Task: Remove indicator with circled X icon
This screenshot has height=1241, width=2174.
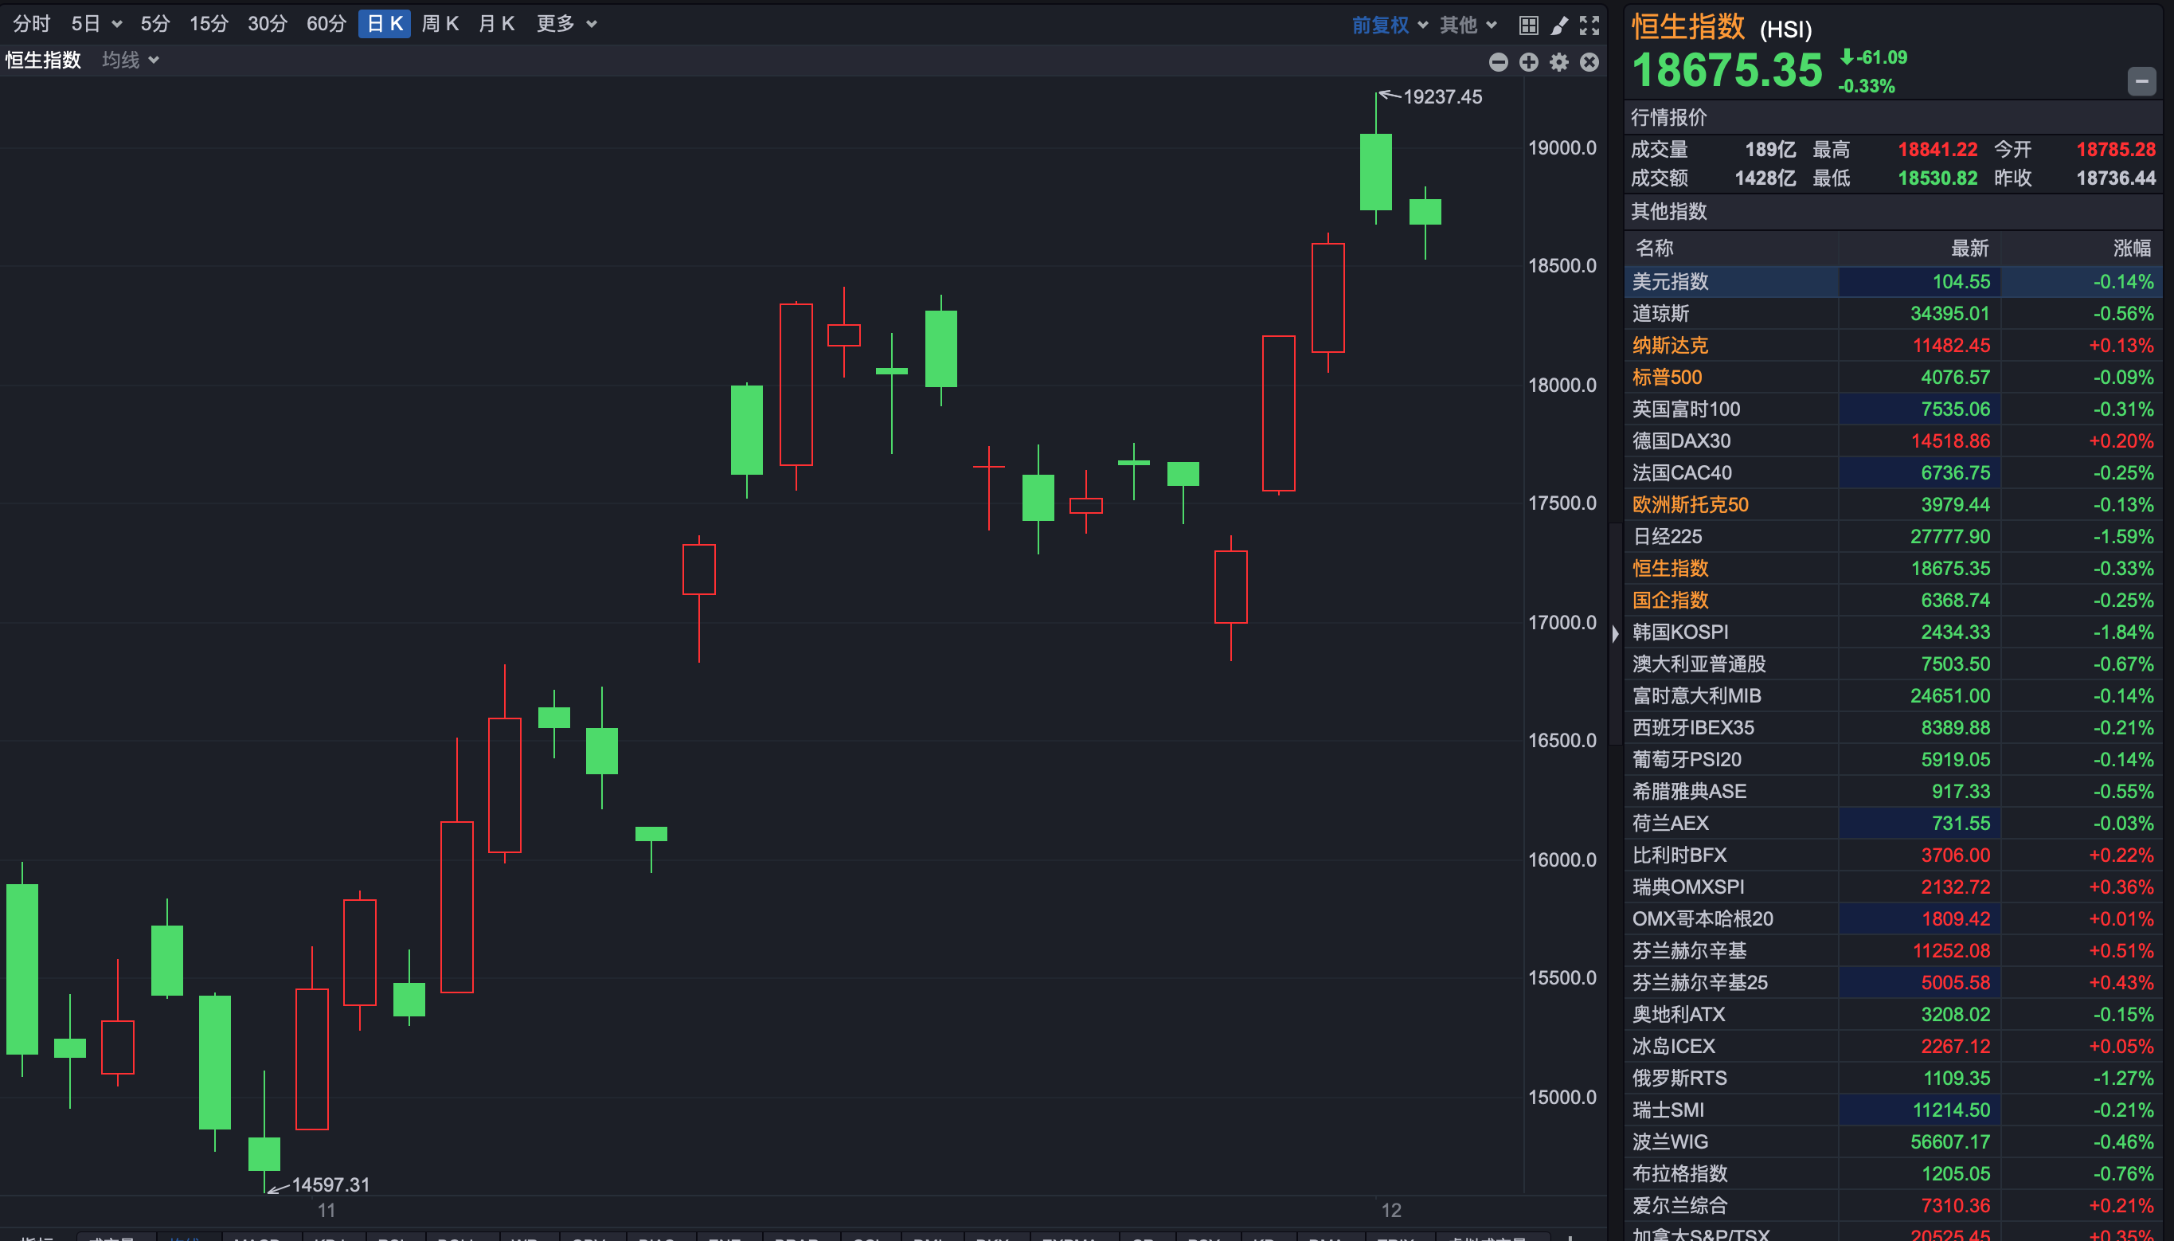Action: pos(1589,62)
